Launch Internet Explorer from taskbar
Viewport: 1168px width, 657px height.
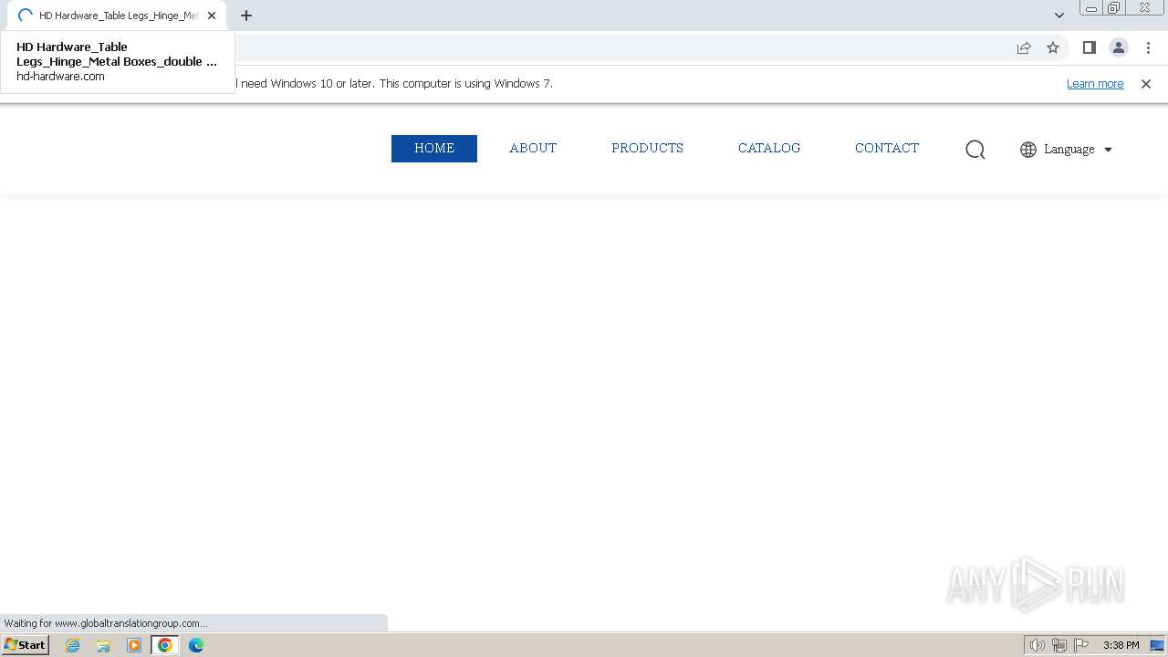[x=73, y=645]
